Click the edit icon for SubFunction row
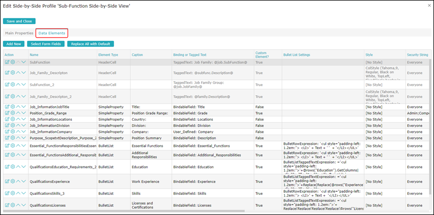This screenshot has height=215, width=434. pos(7,62)
